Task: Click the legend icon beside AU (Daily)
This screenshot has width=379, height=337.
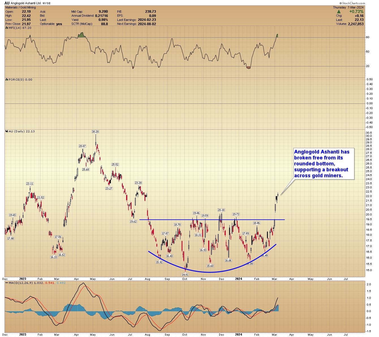Action: [7, 131]
